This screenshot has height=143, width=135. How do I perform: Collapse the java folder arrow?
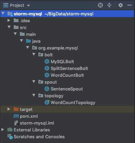click(x=22, y=41)
